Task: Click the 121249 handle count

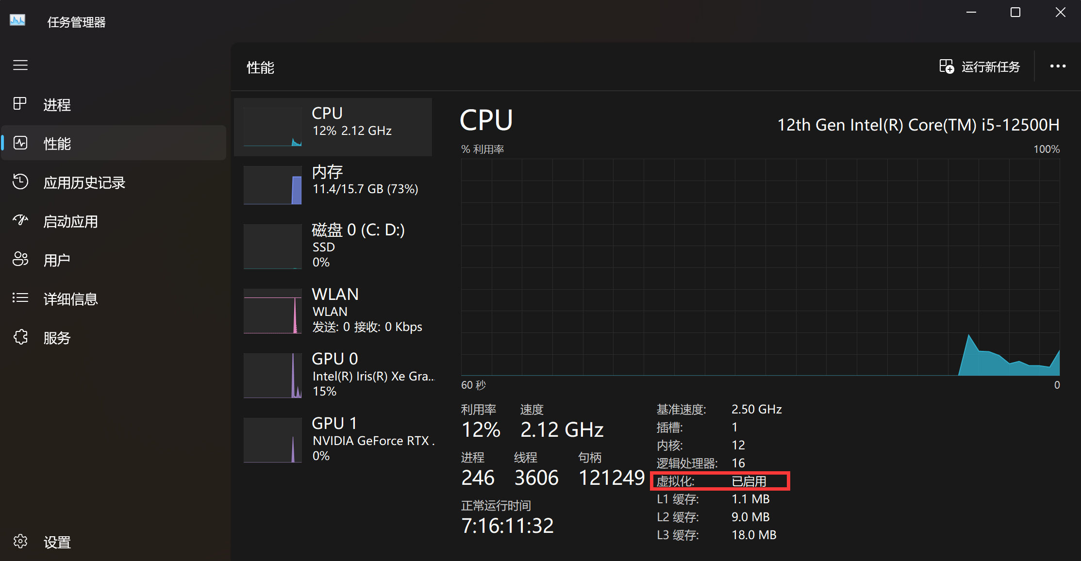Action: coord(612,478)
